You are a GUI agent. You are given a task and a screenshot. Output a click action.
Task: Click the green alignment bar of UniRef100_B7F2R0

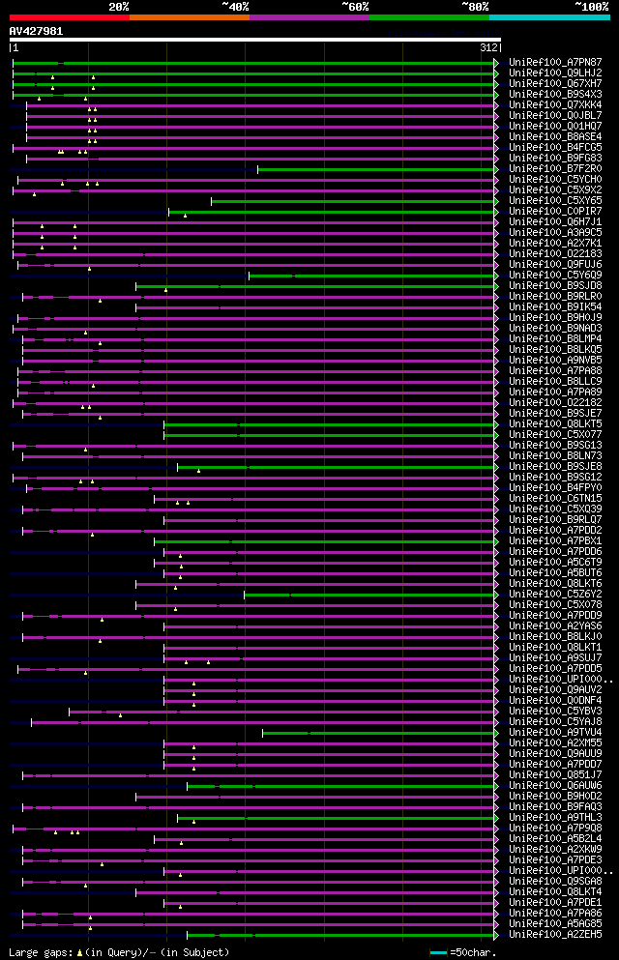[376, 169]
